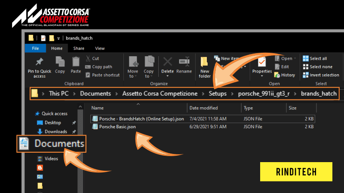Choose Paste shortcut command
Viewport: 344px width, 193px height.
[102, 75]
